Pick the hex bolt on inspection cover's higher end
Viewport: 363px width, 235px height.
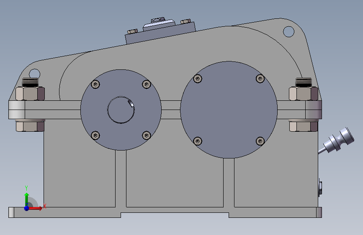[x=185, y=21]
